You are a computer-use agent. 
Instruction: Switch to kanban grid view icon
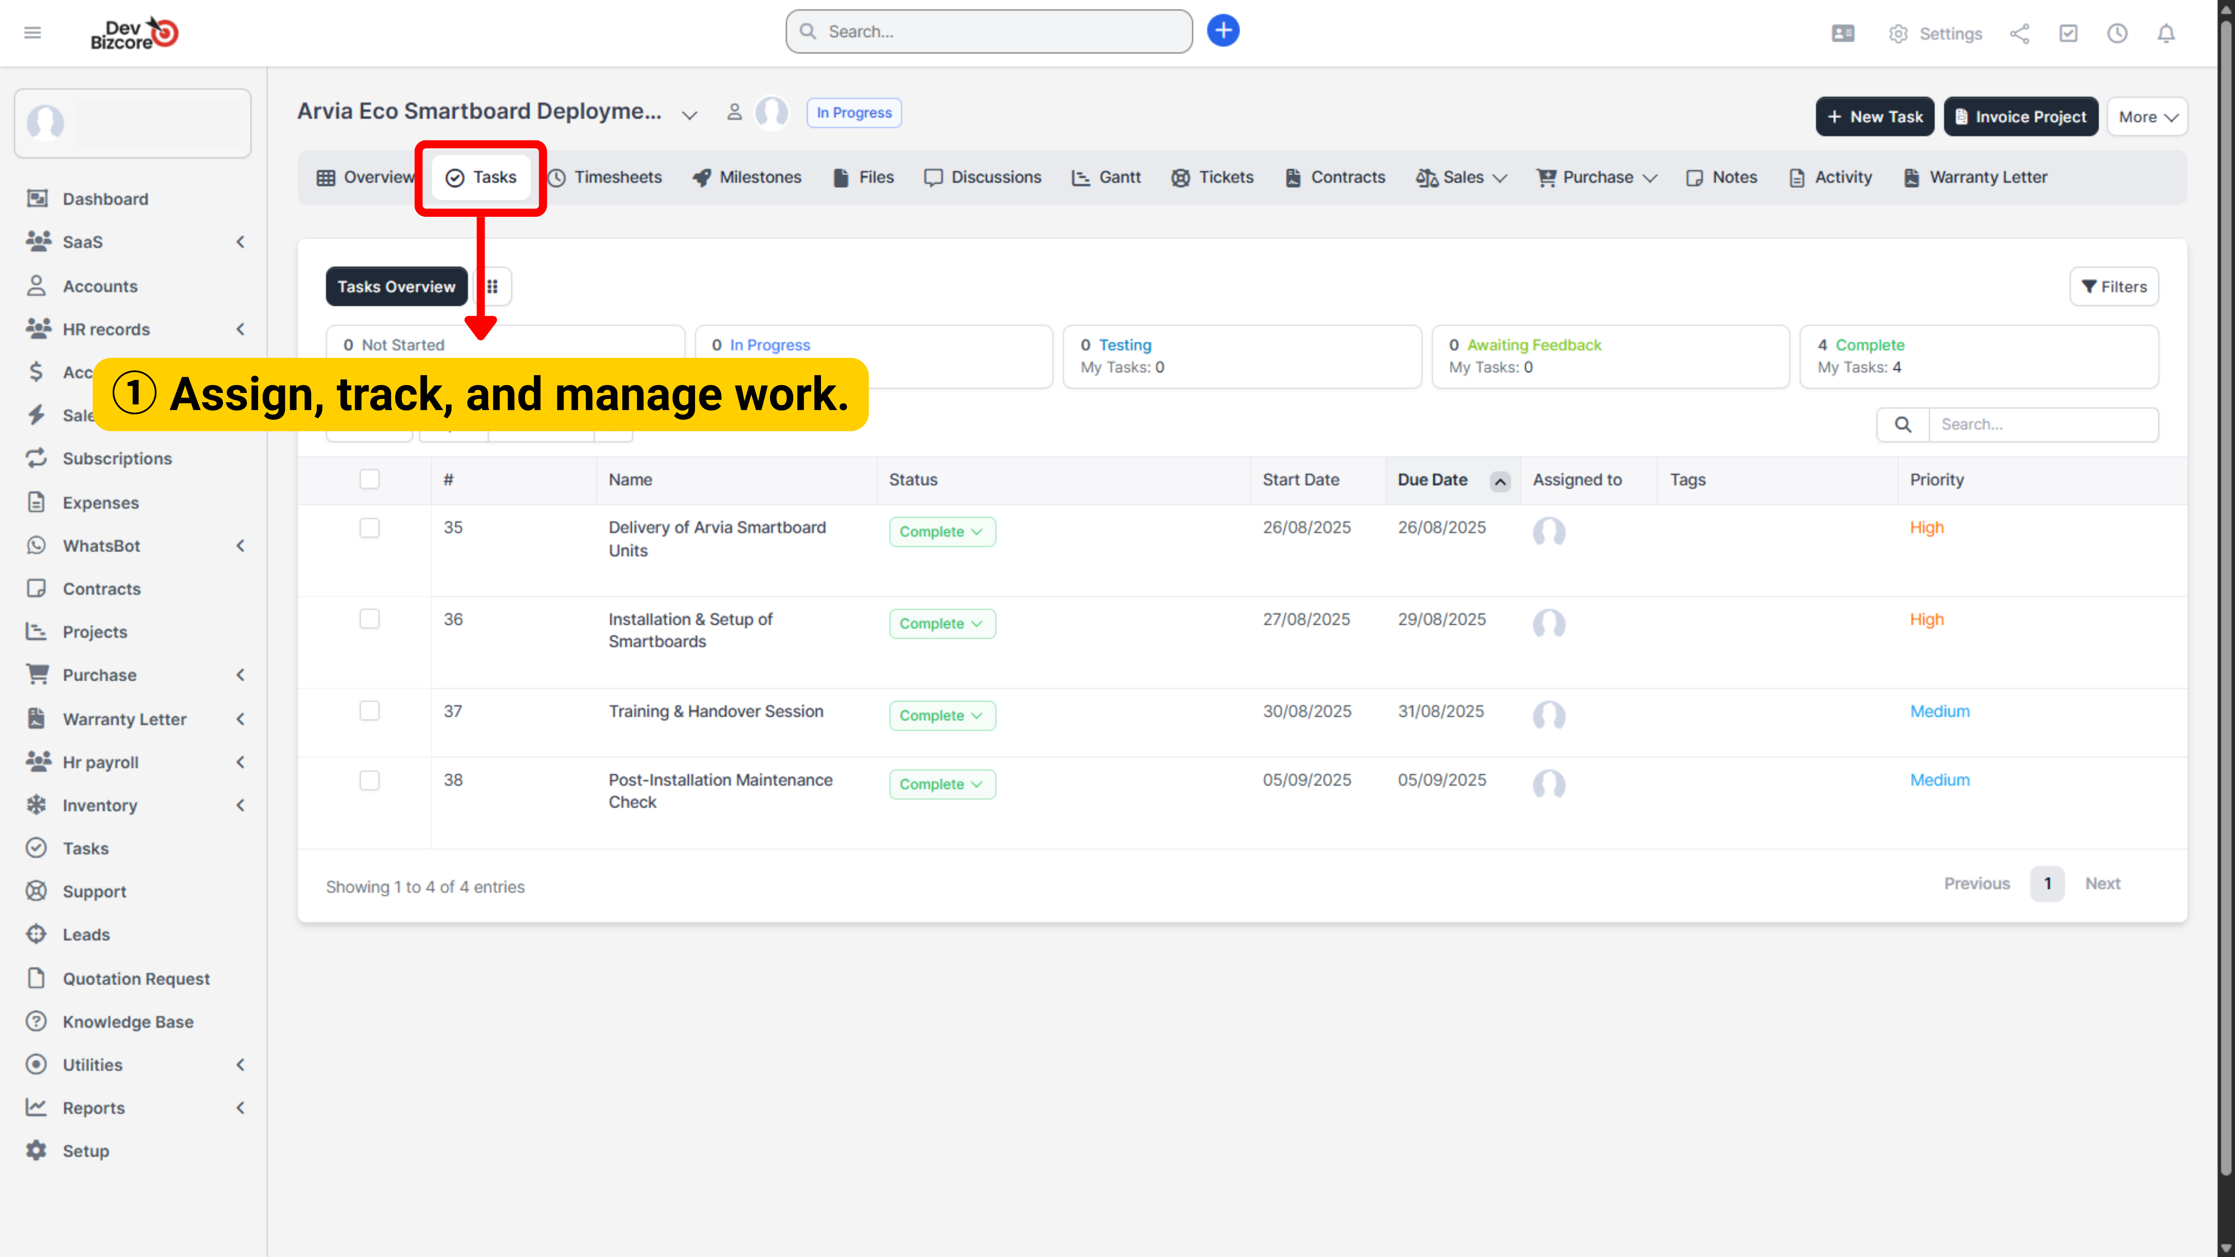[492, 286]
